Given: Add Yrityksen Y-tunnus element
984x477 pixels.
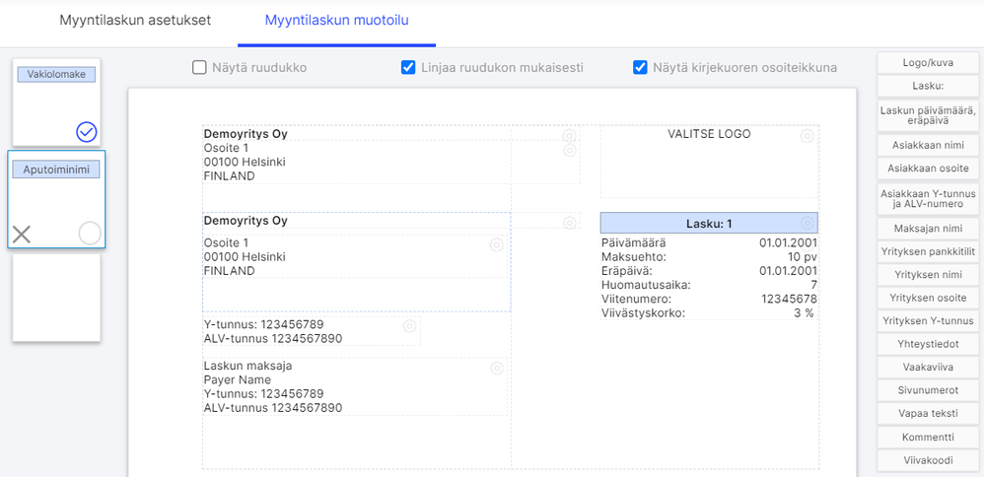Looking at the screenshot, I should pos(928,320).
